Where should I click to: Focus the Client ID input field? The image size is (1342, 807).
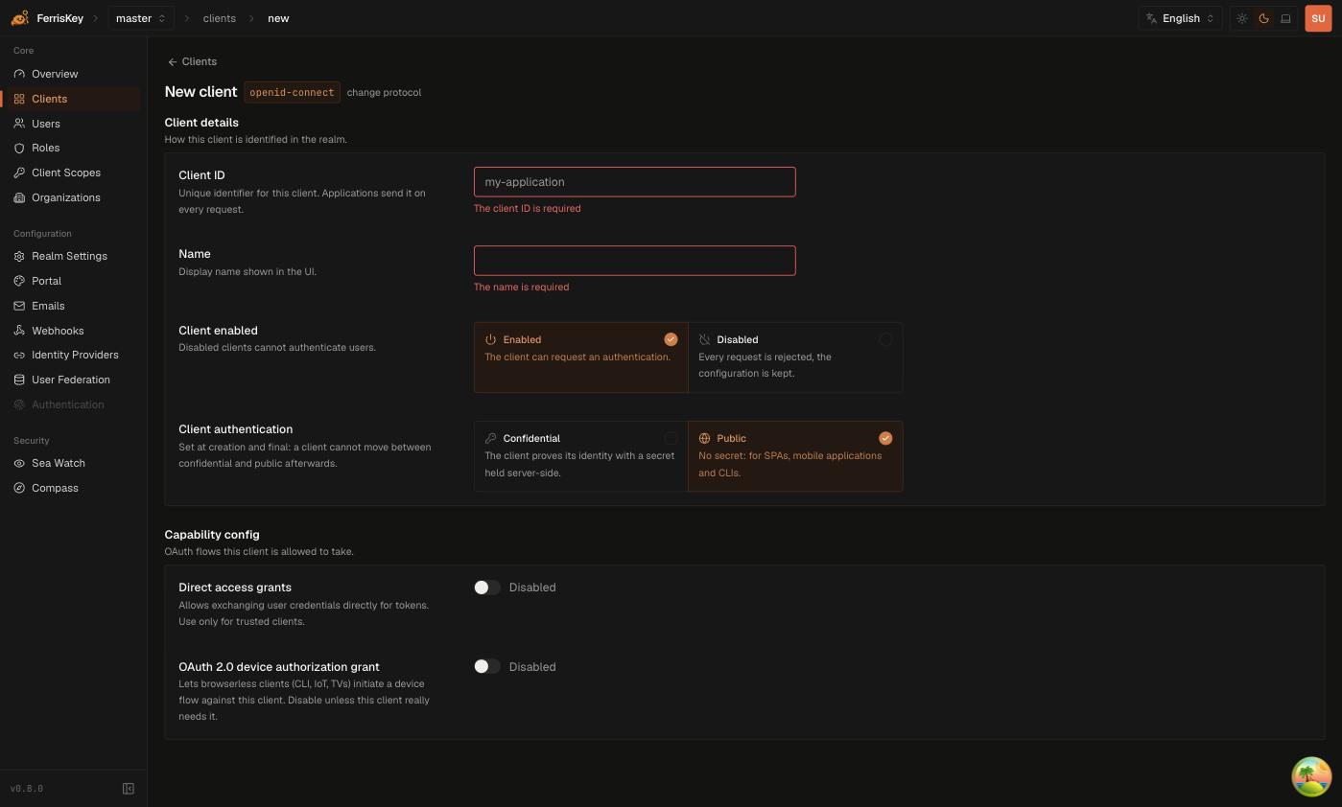tap(635, 182)
